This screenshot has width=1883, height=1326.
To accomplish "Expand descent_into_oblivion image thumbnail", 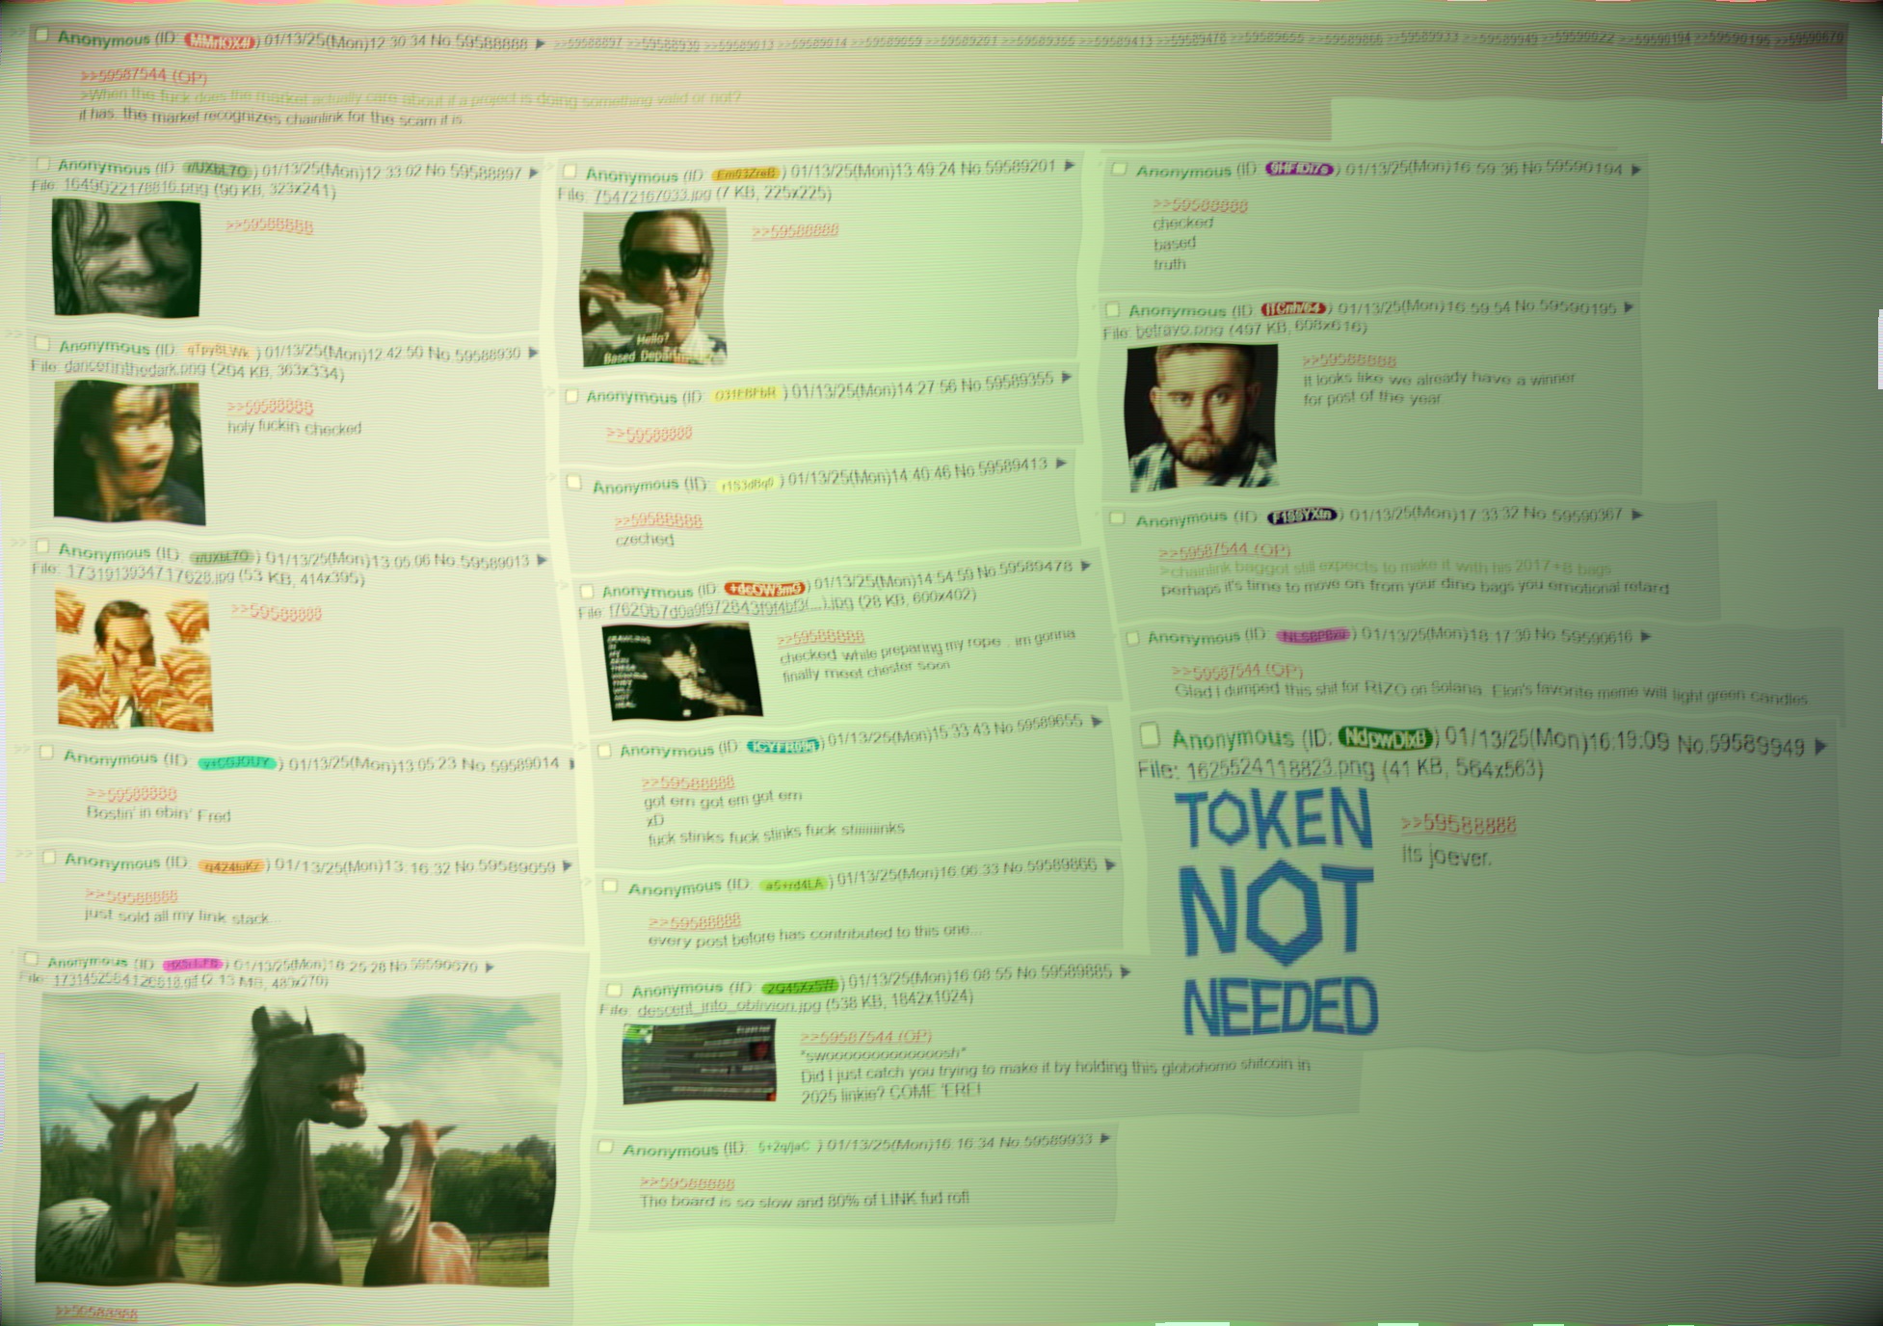I will [699, 1063].
